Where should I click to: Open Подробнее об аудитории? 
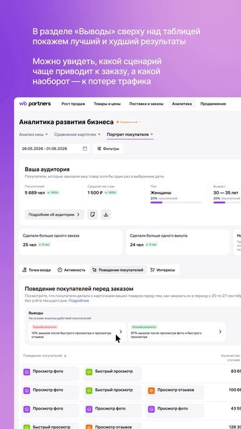click(54, 214)
